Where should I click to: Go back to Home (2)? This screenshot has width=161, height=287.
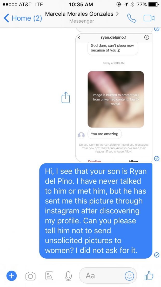tap(23, 18)
